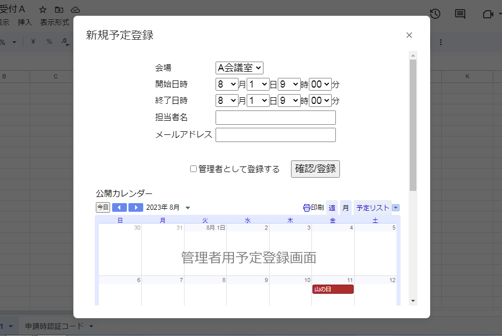Screen dimensions: 502x336
Task: Enable 管理者として登録する checkbox
Action: [x=193, y=169]
